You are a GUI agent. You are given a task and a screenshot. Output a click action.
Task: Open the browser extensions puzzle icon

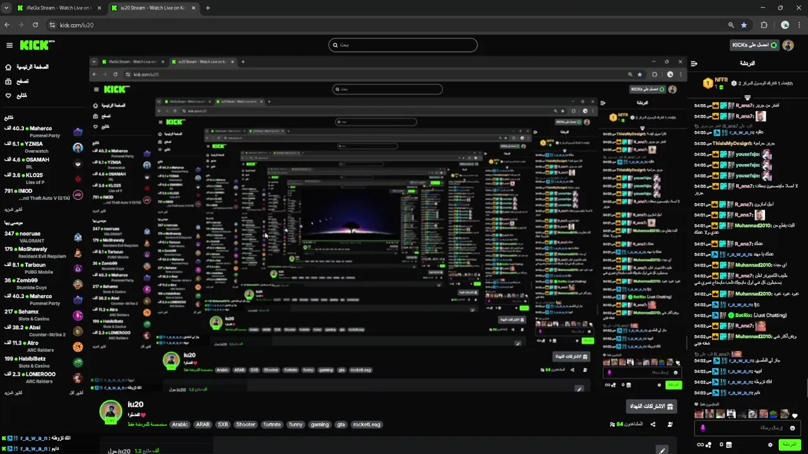coord(764,25)
